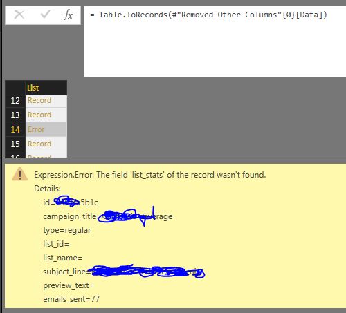The height and width of the screenshot is (313, 346).
Task: Open the Record in row 13
Action: [x=46, y=115]
